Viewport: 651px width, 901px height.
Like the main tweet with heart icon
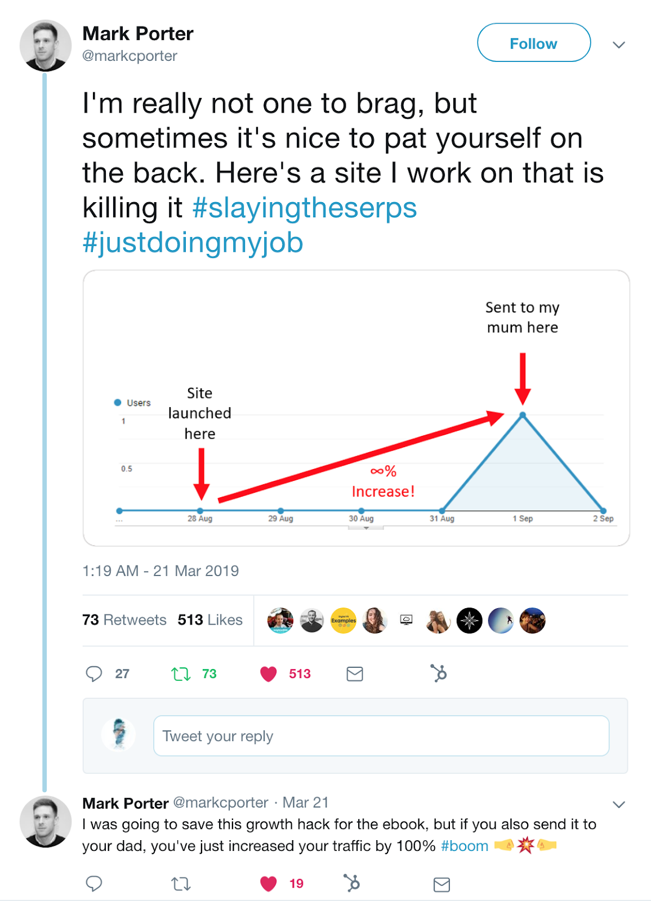pyautogui.click(x=269, y=673)
